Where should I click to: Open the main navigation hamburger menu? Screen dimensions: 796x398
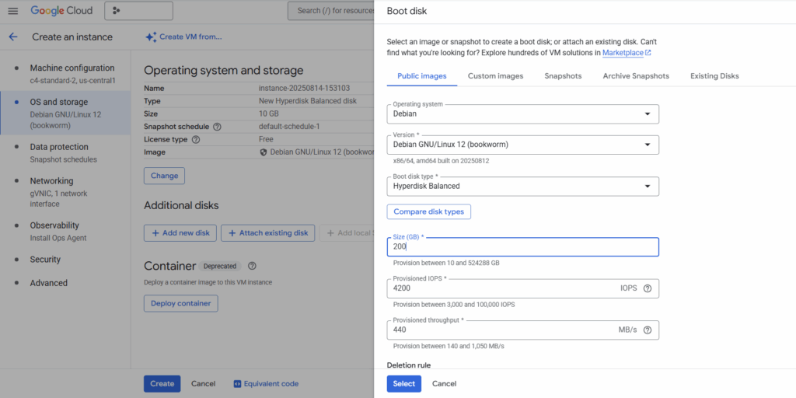tap(12, 11)
